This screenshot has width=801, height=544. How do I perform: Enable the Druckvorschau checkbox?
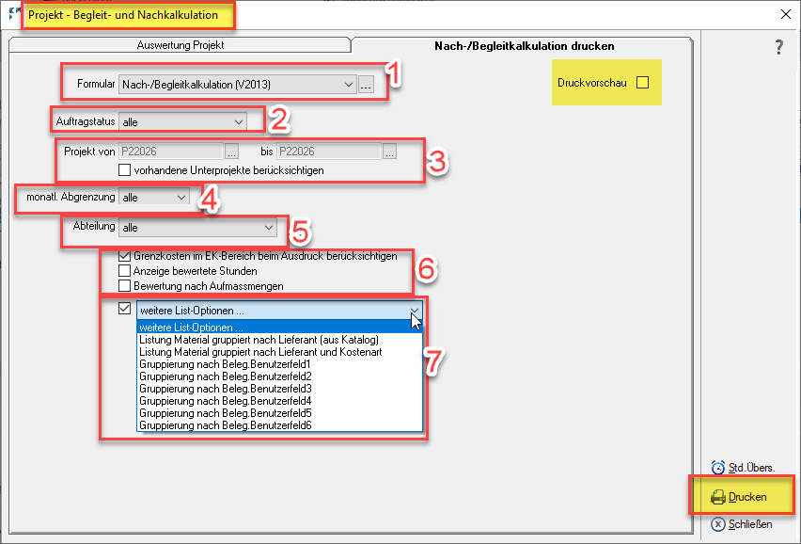[642, 83]
